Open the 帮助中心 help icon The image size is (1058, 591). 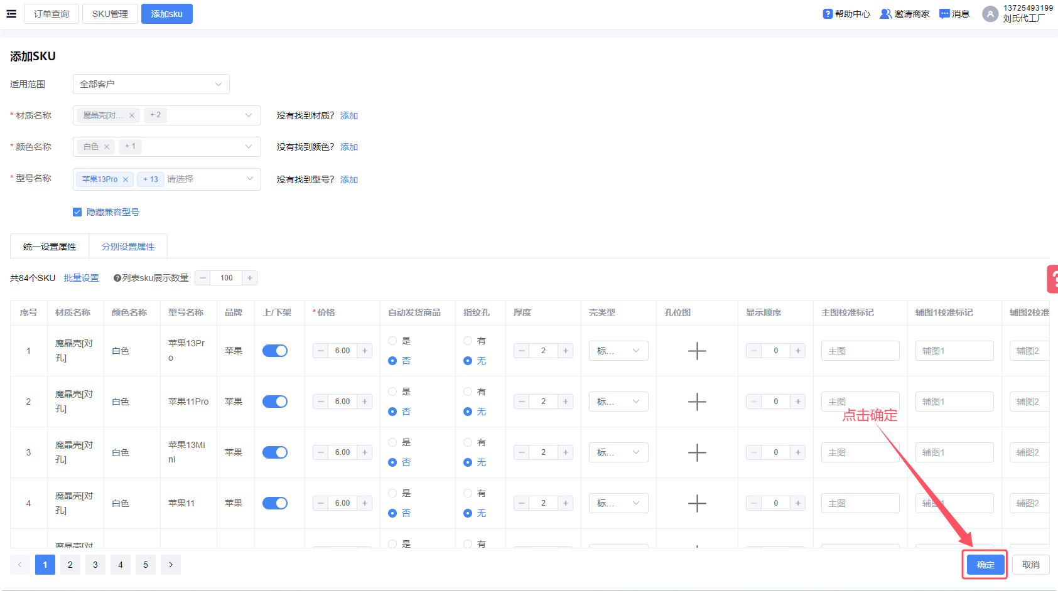(828, 14)
